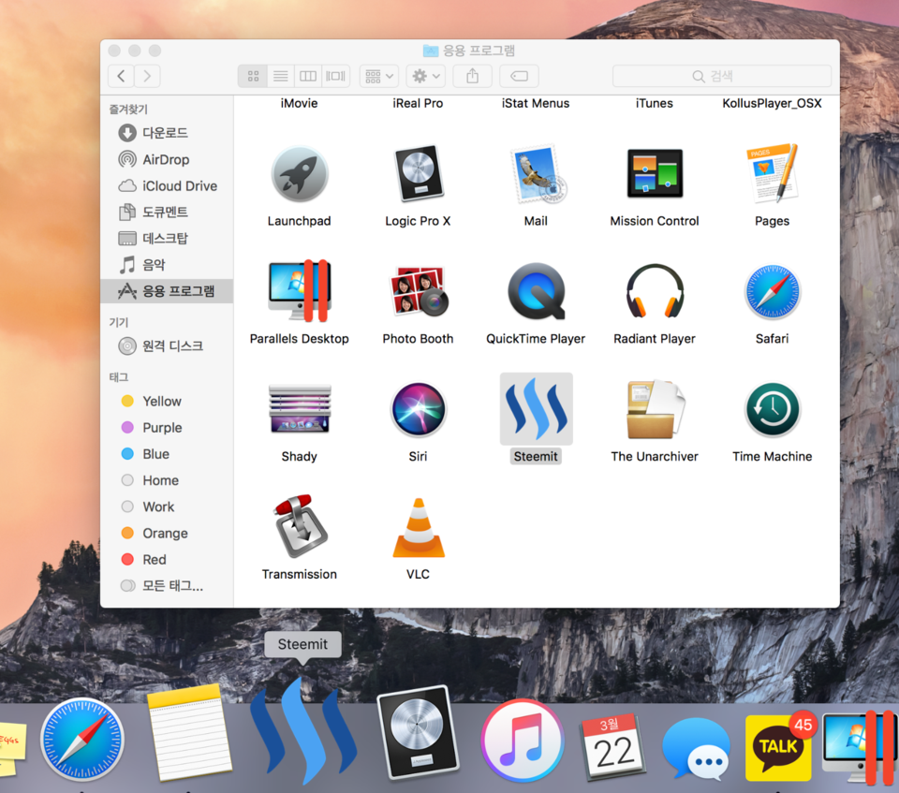Screen dimensions: 899x793
Task: Show all tags via 모든 태그...
Action: [x=167, y=585]
